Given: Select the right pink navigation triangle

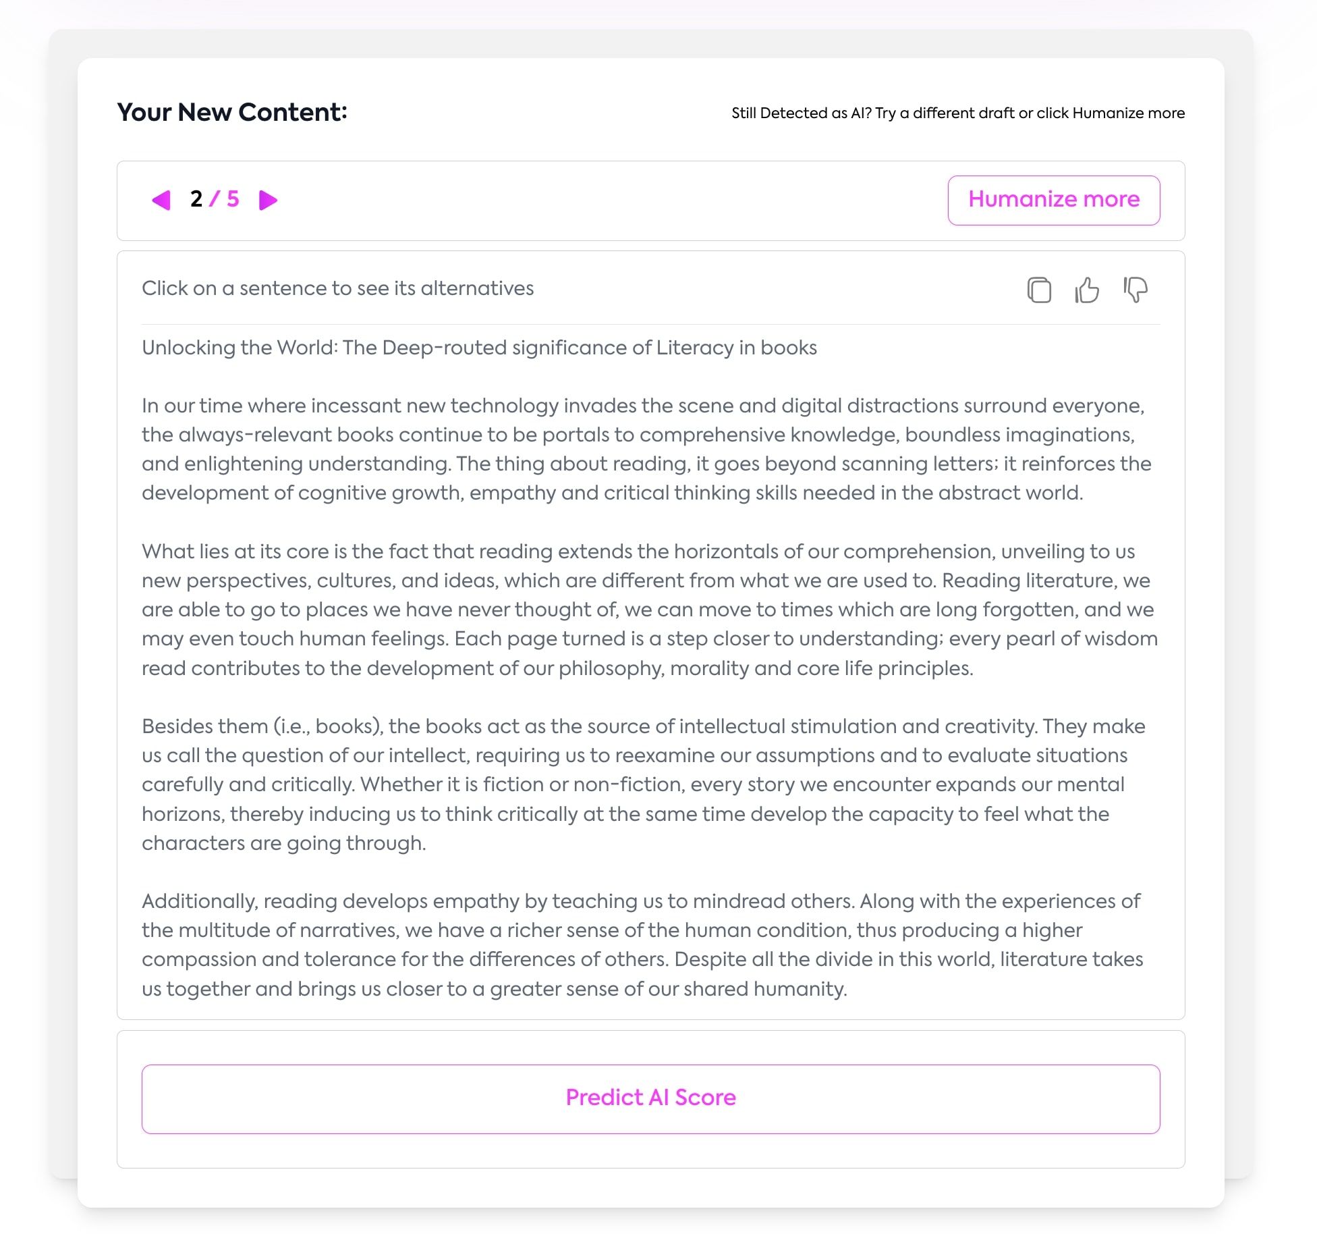Looking at the screenshot, I should 268,200.
